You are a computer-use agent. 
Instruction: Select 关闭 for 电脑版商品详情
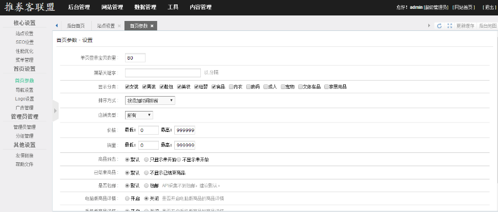click(146, 199)
